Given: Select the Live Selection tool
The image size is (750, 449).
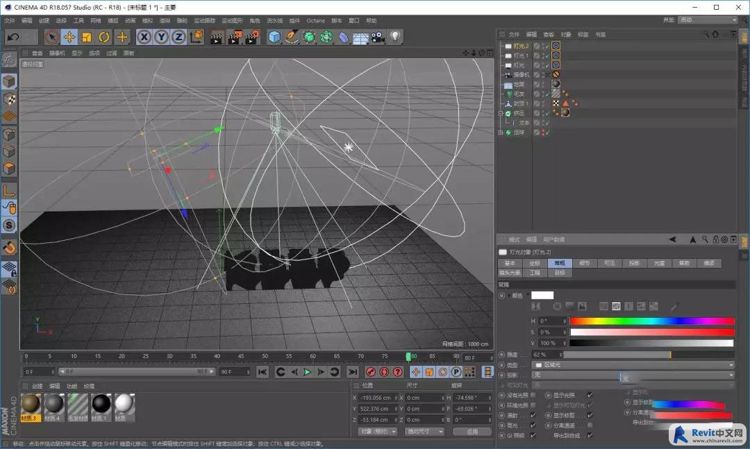Looking at the screenshot, I should (x=51, y=37).
